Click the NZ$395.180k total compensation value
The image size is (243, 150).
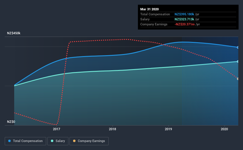[x=184, y=14]
